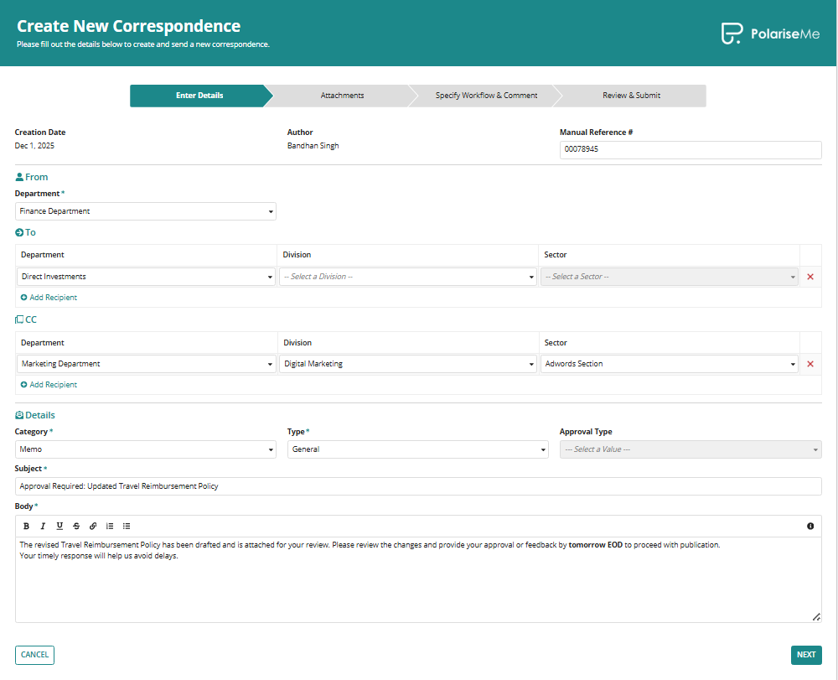
Task: Click the CANCEL button
Action: click(34, 655)
